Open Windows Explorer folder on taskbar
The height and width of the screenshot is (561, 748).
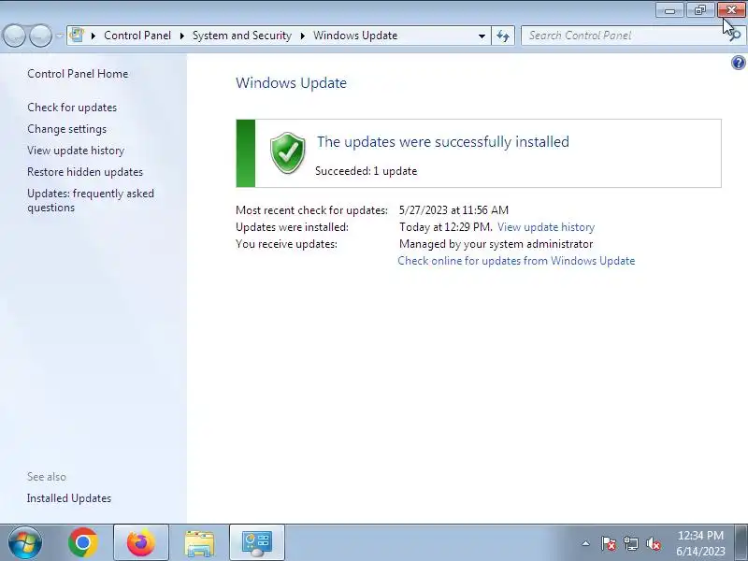pyautogui.click(x=199, y=542)
